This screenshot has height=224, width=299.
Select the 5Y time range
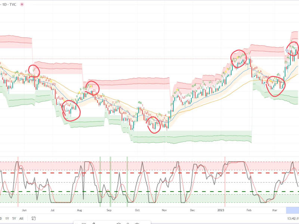(14, 218)
